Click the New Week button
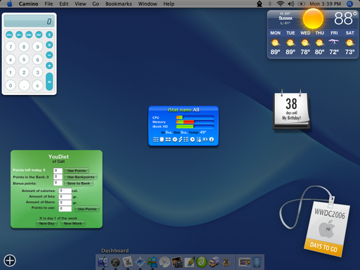The height and width of the screenshot is (270, 360). pos(73,224)
